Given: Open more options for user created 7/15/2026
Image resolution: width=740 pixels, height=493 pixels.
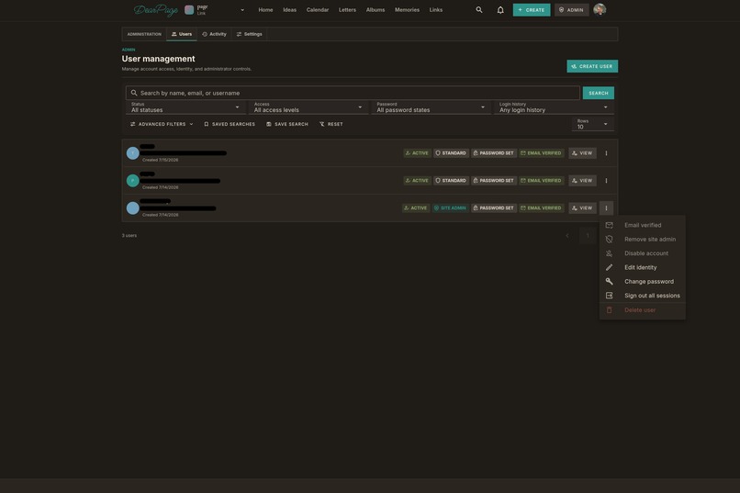Looking at the screenshot, I should pyautogui.click(x=607, y=152).
